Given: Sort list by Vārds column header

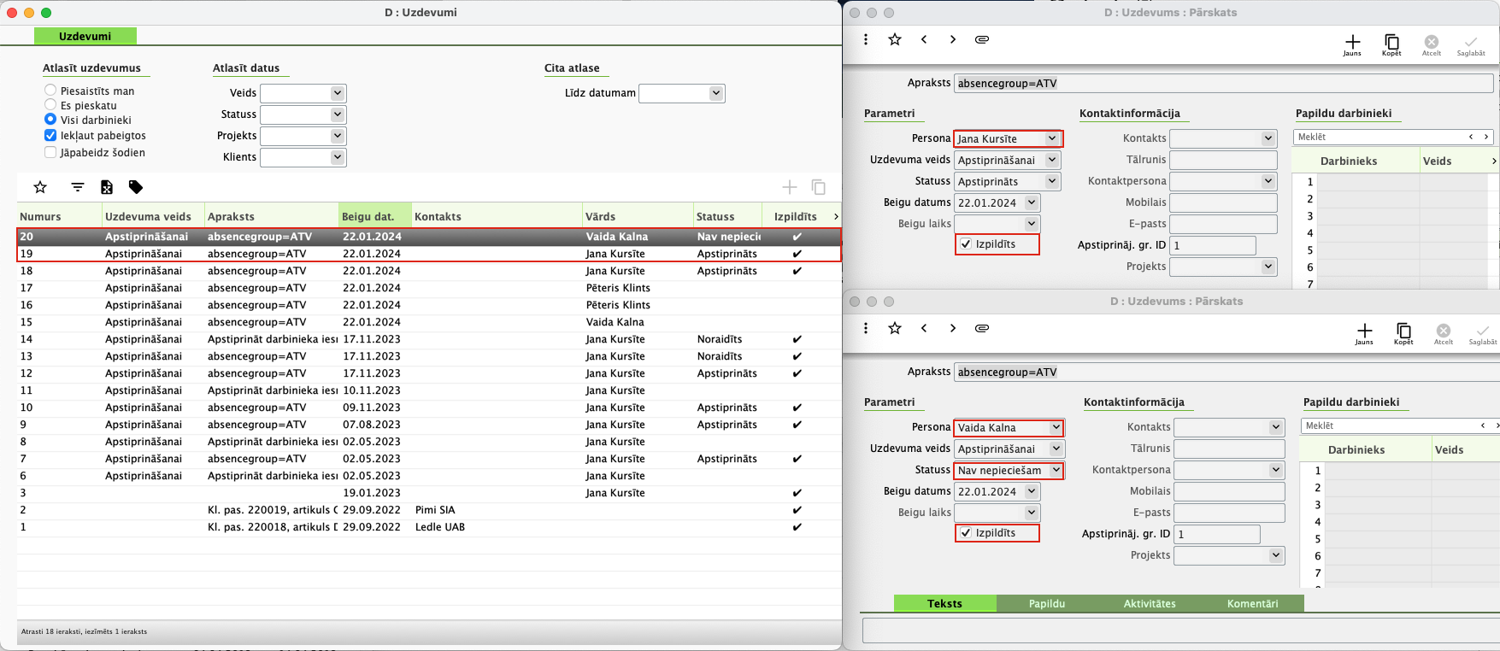Looking at the screenshot, I should pos(638,216).
